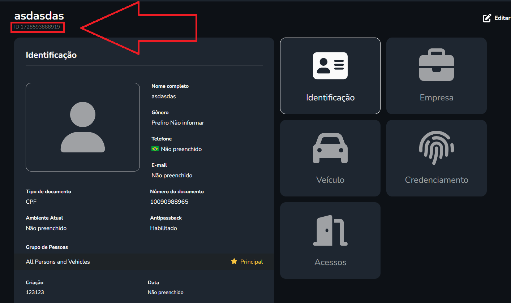The width and height of the screenshot is (511, 303).
Task: Click the Tipo de documento label
Action: pos(48,191)
